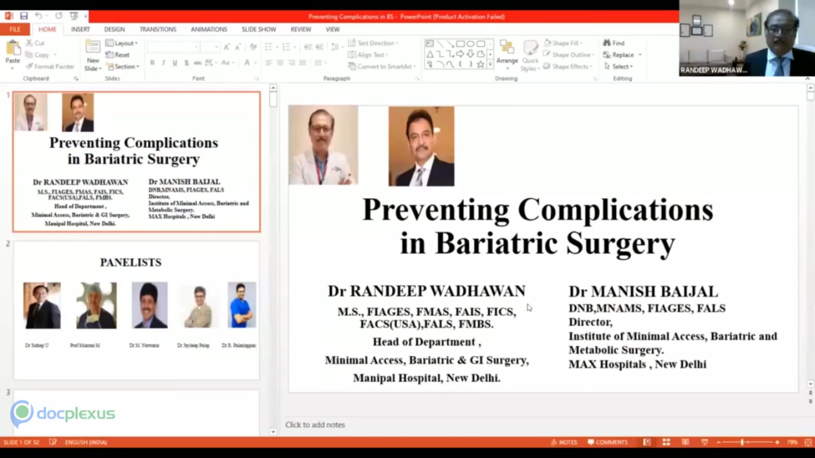Screen dimensions: 815x458
Task: Choose the right arrow shape
Action: coord(460,54)
